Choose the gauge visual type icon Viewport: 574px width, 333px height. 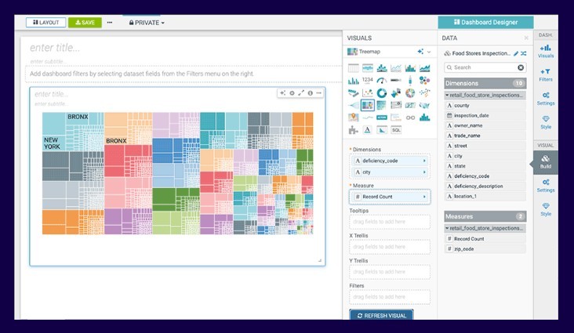coord(382,81)
